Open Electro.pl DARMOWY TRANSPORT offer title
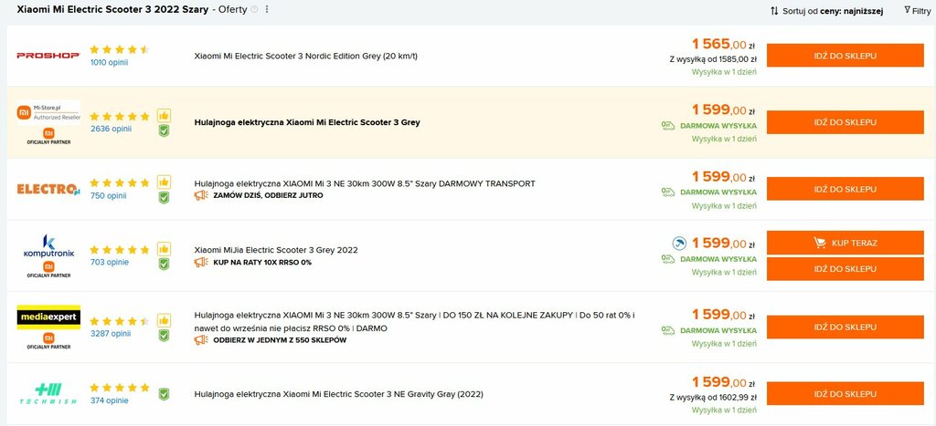Screen dimensions: 936x426 click(x=365, y=183)
